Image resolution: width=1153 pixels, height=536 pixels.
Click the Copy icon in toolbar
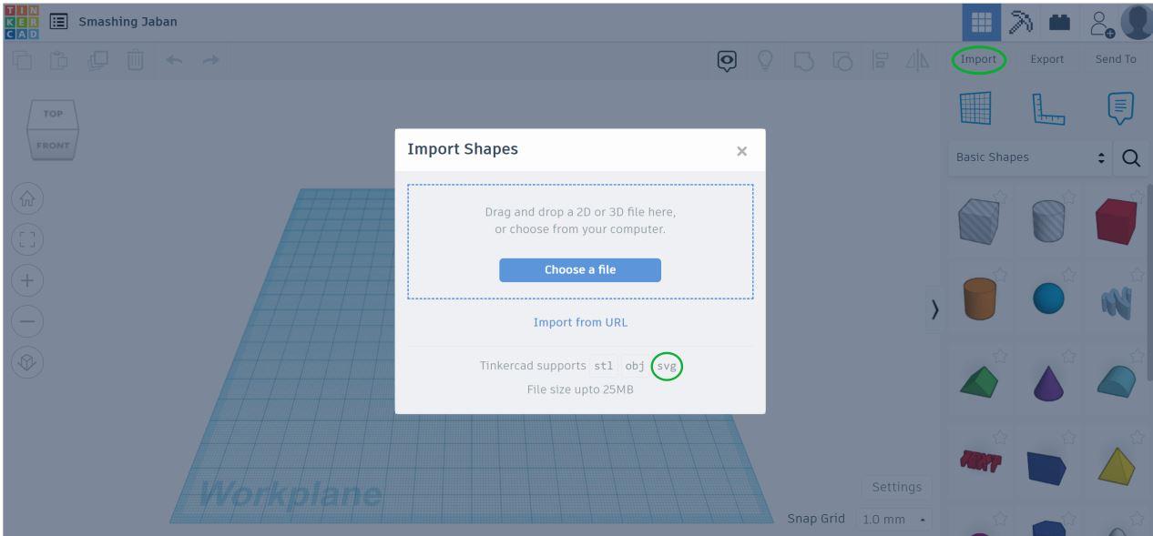(24, 62)
